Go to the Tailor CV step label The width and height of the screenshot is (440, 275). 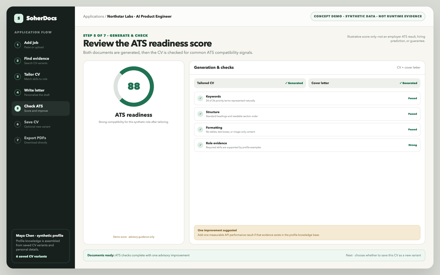(x=32, y=75)
